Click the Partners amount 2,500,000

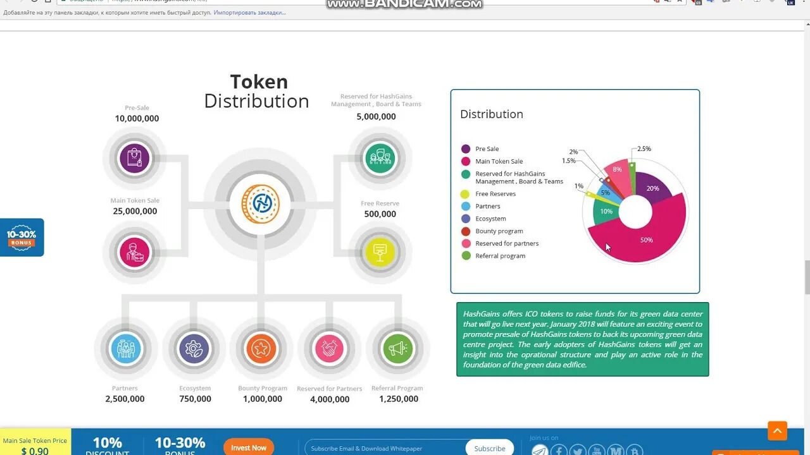click(x=125, y=399)
